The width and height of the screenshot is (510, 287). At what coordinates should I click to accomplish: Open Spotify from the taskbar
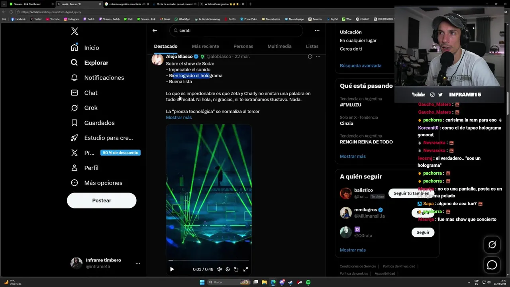[308, 283]
